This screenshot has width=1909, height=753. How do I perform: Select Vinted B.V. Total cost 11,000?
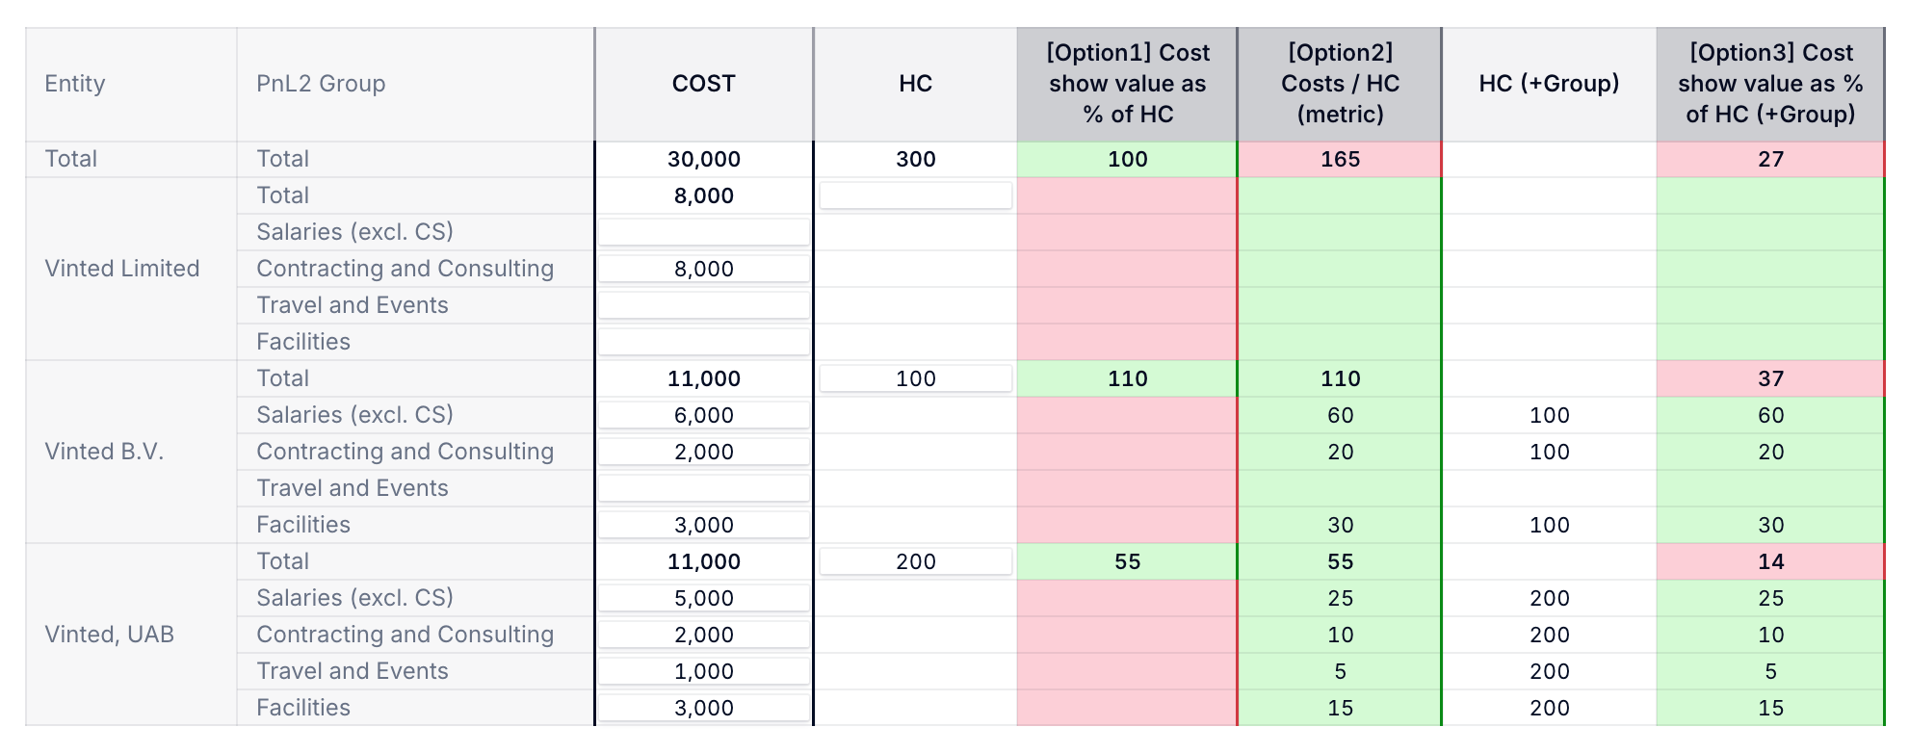[x=704, y=378]
